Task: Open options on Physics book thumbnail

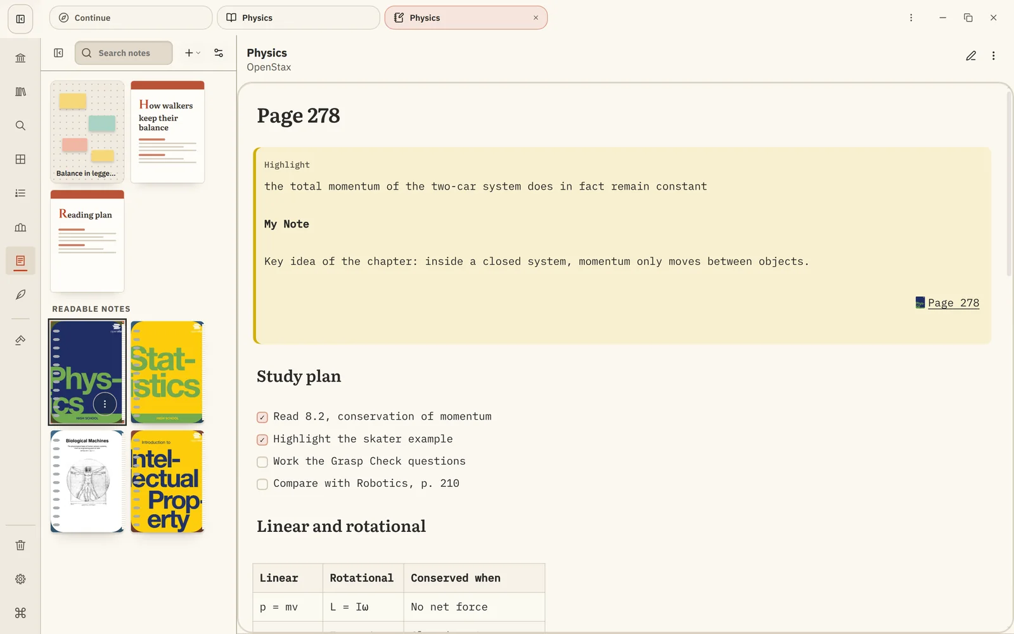Action: click(105, 404)
